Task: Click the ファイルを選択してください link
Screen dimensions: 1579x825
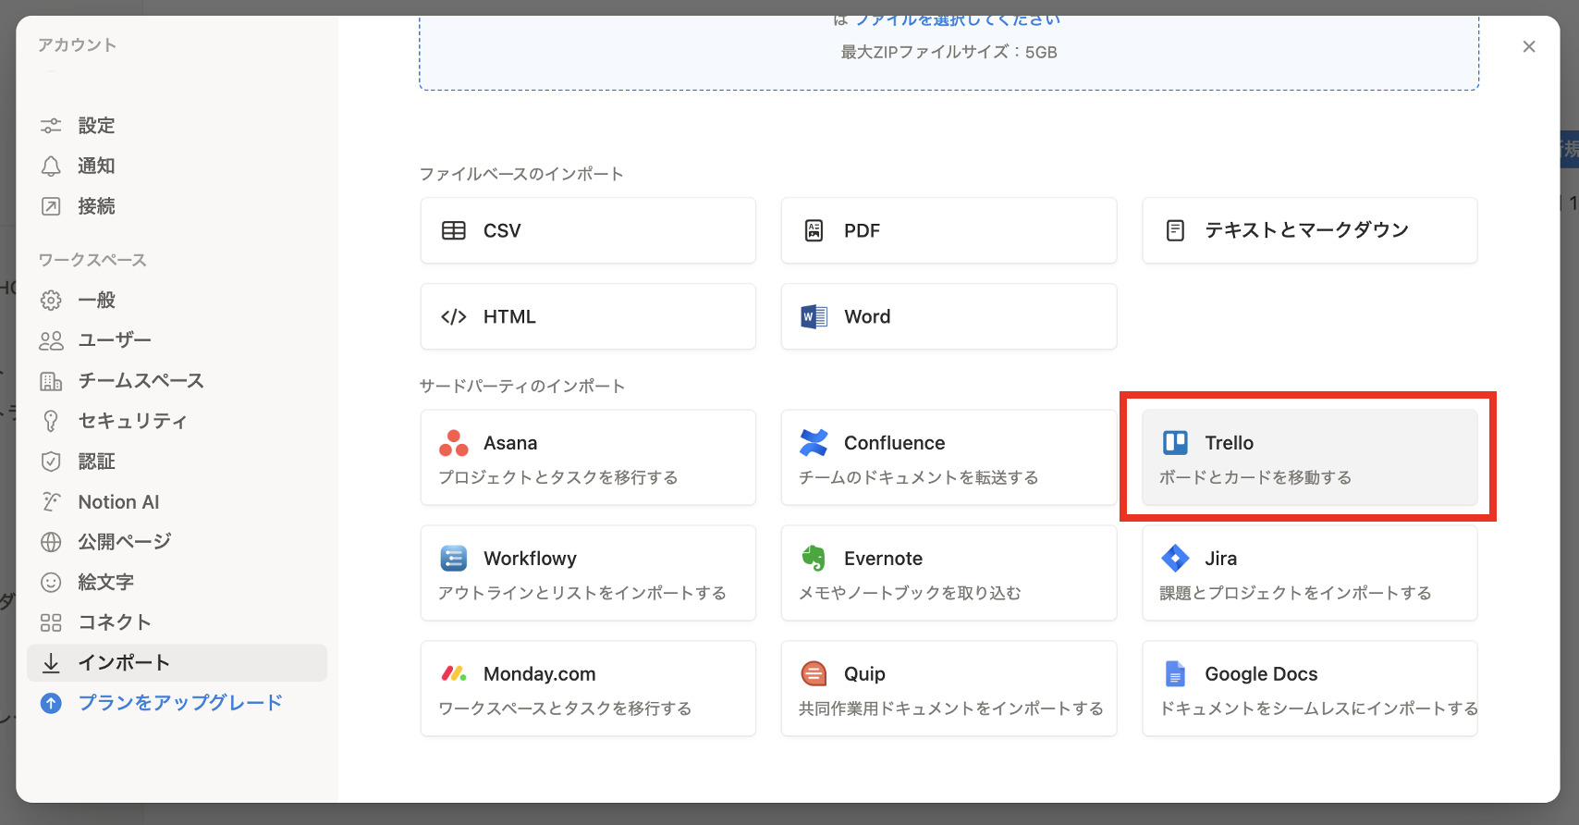Action: coord(958,20)
